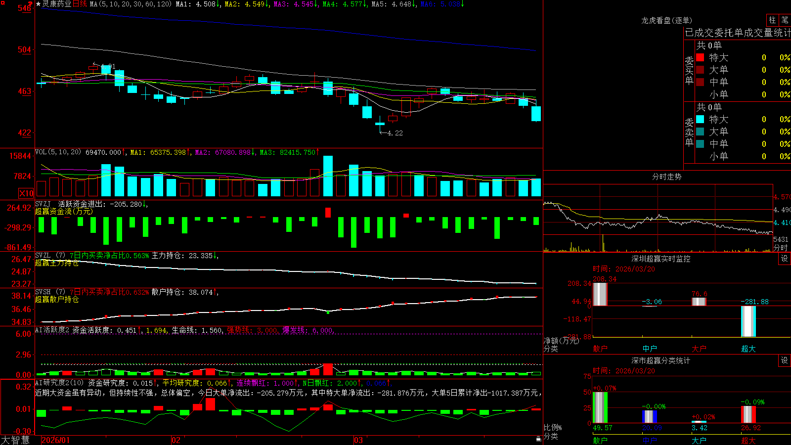
Task: Open 设 settings for 深圳超赢实时监控
Action: tap(785, 259)
